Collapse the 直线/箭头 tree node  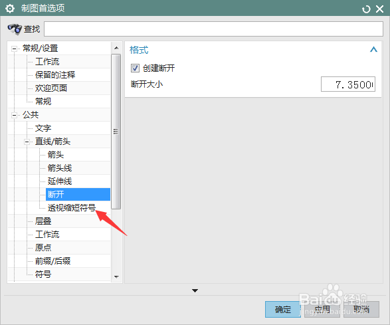27,142
